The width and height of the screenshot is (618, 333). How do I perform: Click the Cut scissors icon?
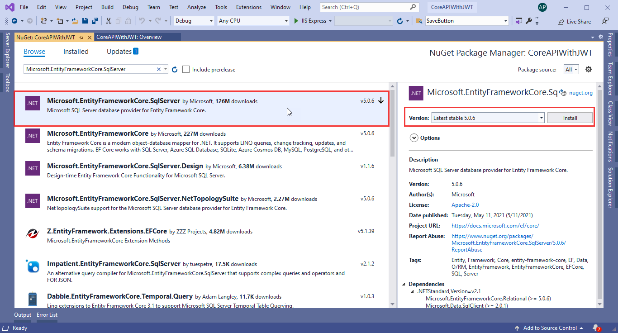pyautogui.click(x=109, y=21)
